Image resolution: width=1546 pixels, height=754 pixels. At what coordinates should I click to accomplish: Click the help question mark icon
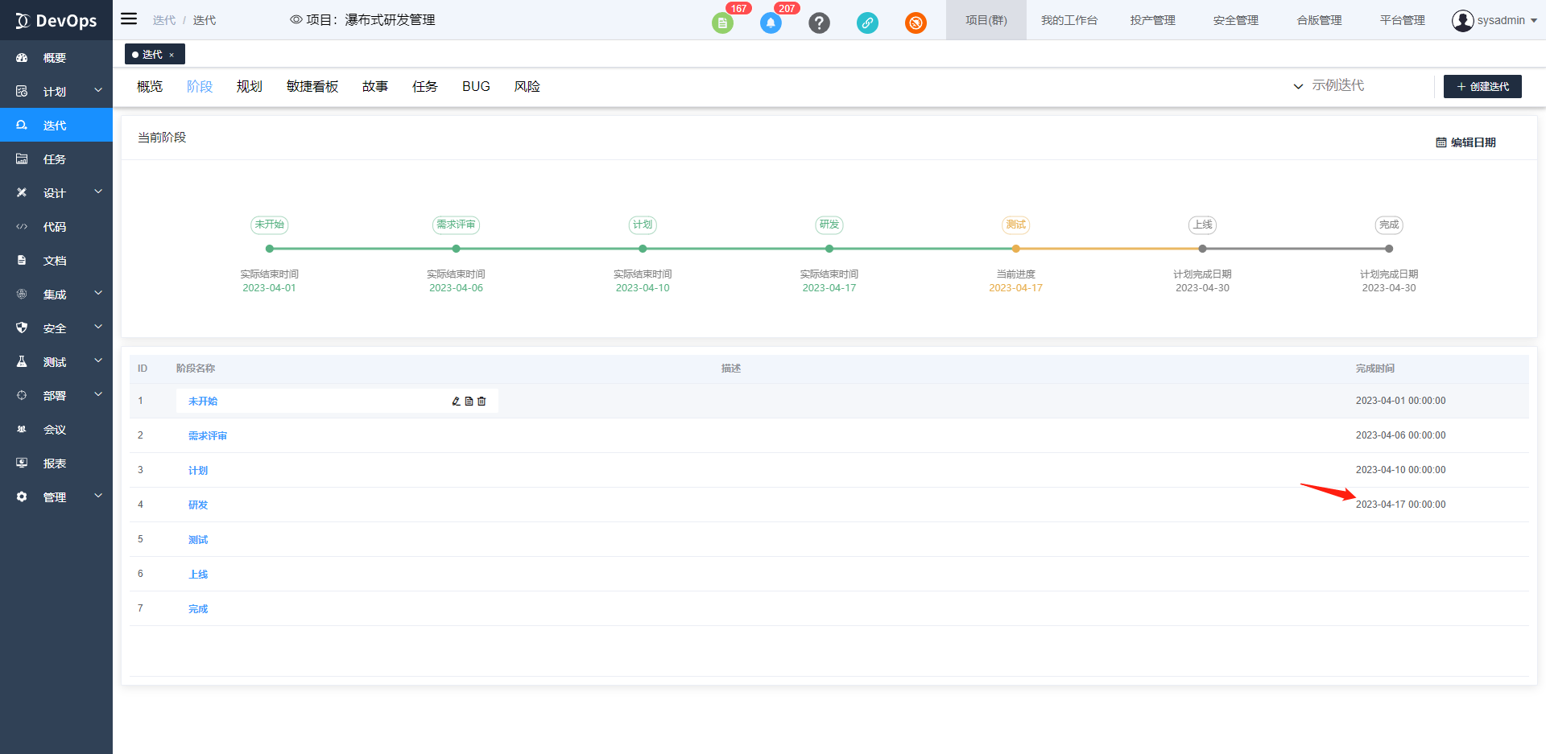(819, 23)
